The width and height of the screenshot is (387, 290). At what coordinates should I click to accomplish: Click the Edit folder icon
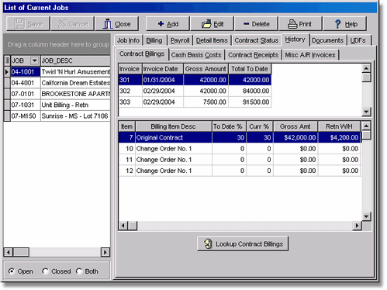[206, 24]
